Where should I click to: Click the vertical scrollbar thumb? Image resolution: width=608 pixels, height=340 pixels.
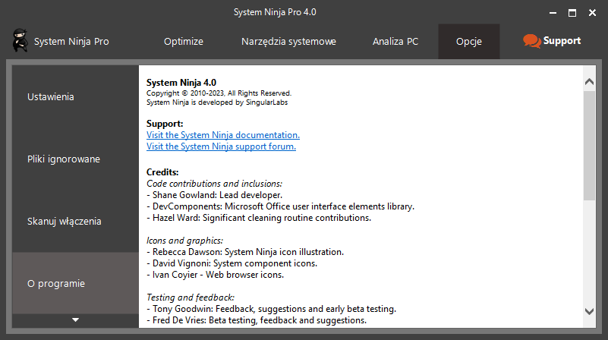(589, 146)
